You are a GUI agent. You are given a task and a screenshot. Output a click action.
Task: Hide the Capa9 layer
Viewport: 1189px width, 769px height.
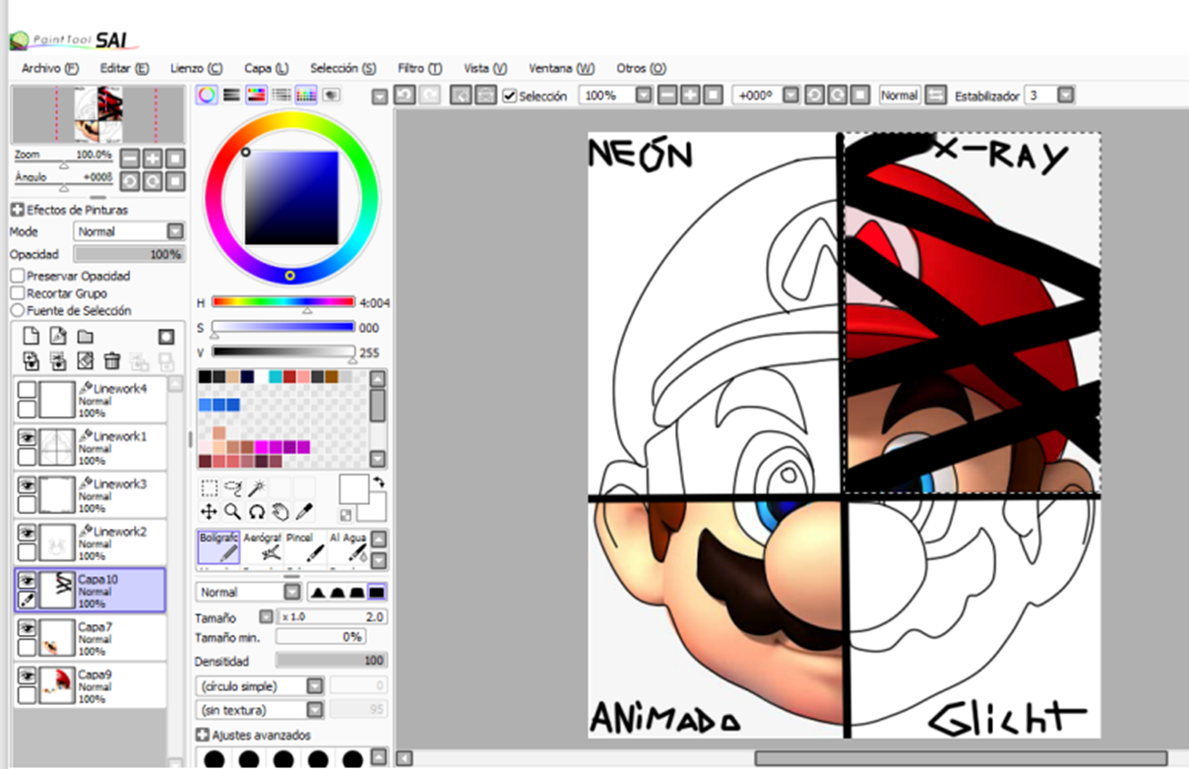pos(27,674)
